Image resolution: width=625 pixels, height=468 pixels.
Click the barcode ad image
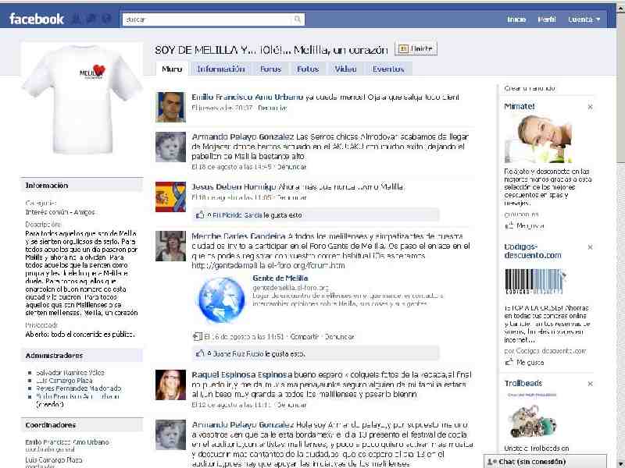click(536, 282)
